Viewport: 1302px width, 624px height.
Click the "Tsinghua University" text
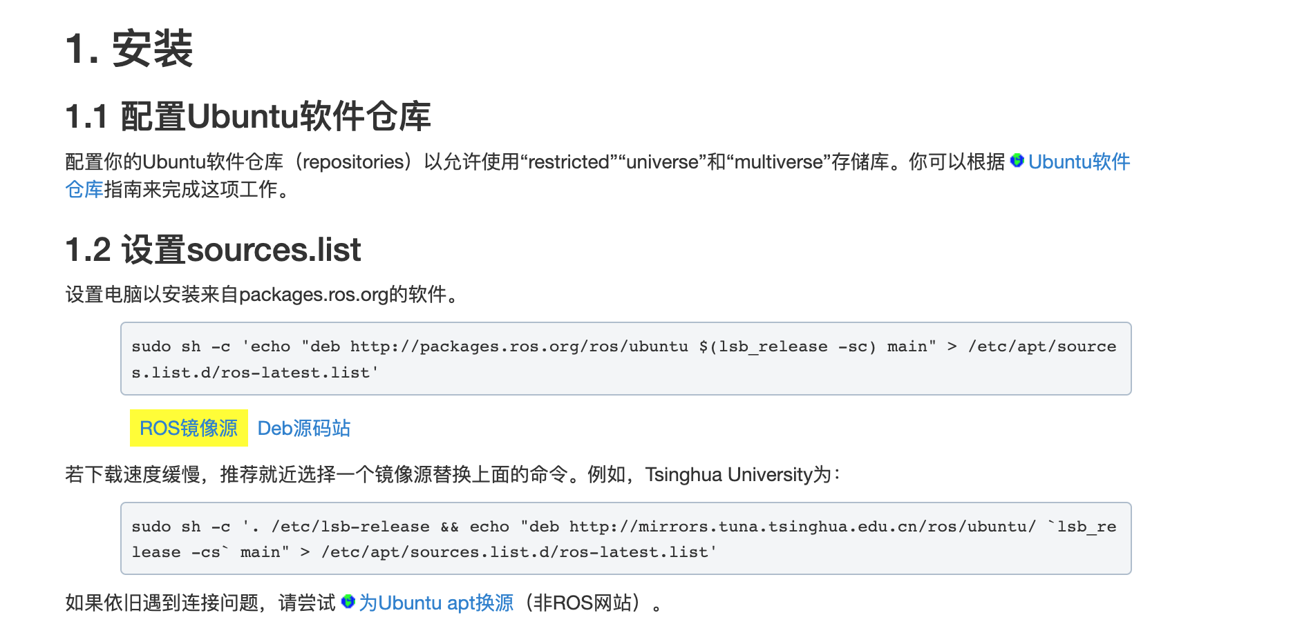tap(728, 475)
